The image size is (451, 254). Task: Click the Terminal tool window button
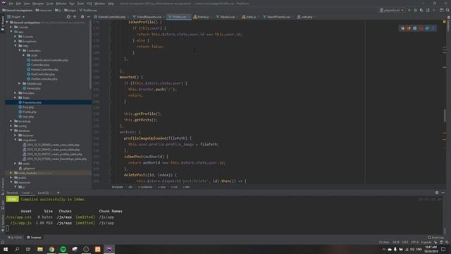tap(35, 238)
